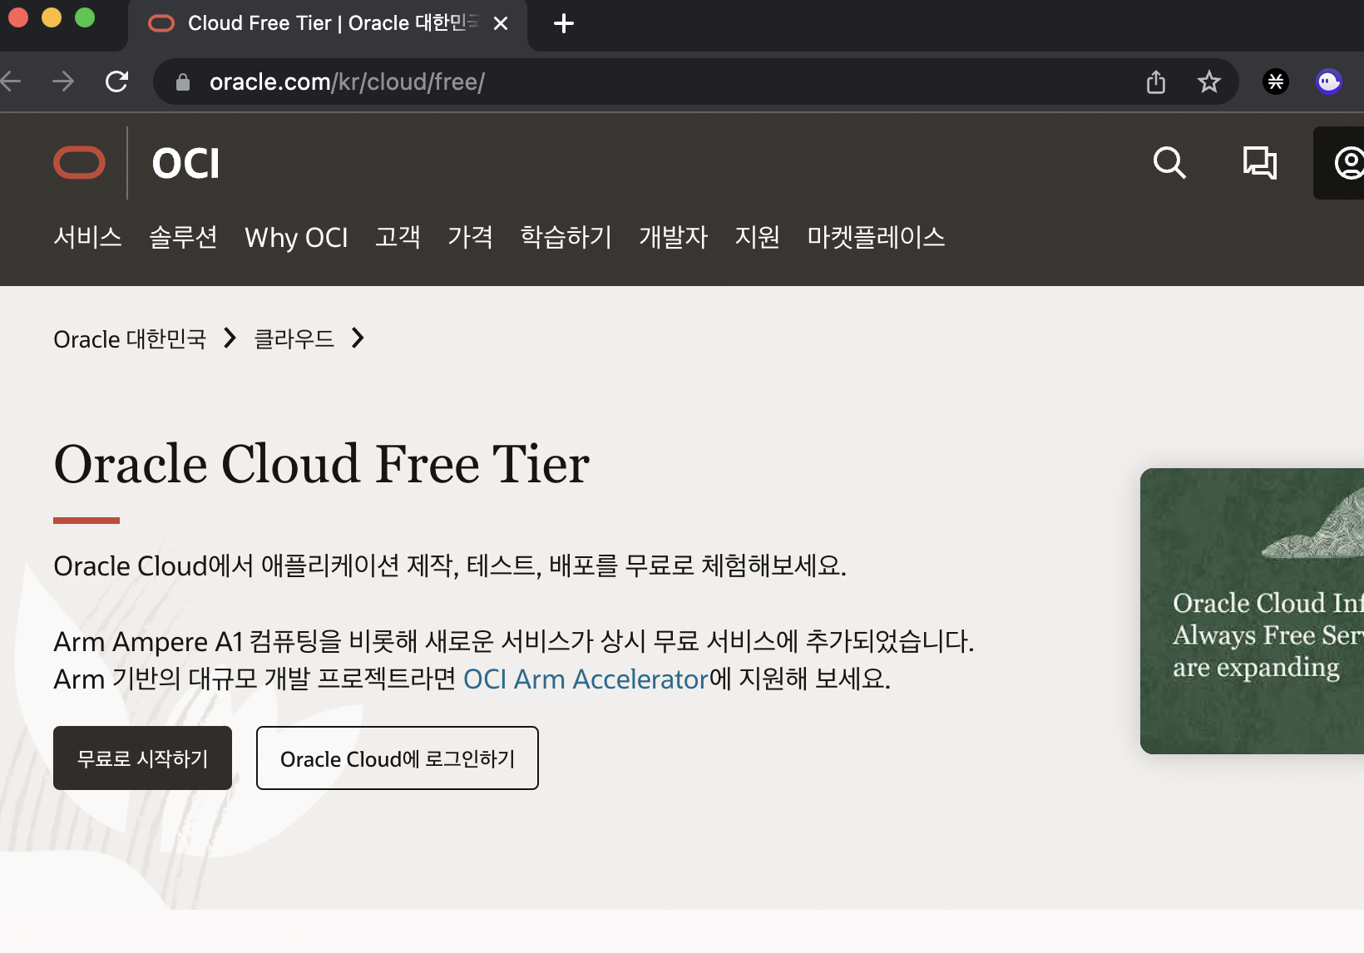Select the Cloud Free Tier browser tab
Screen dimensions: 1364x953
coord(328,25)
